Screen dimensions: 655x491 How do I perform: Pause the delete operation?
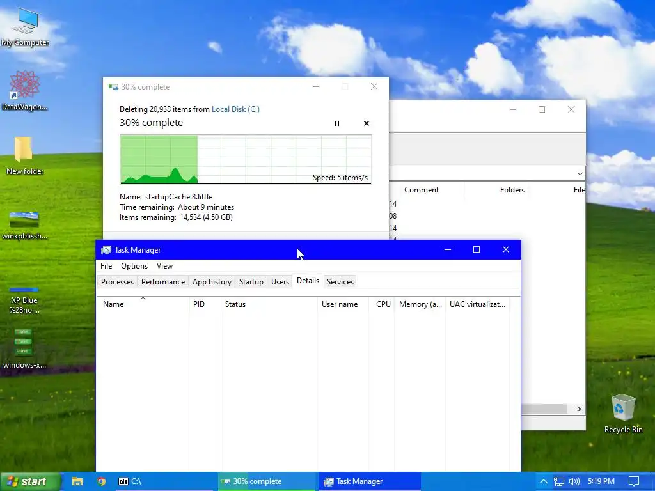(x=336, y=123)
